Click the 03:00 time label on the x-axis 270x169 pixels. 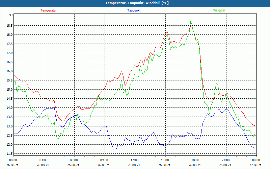click(44, 160)
